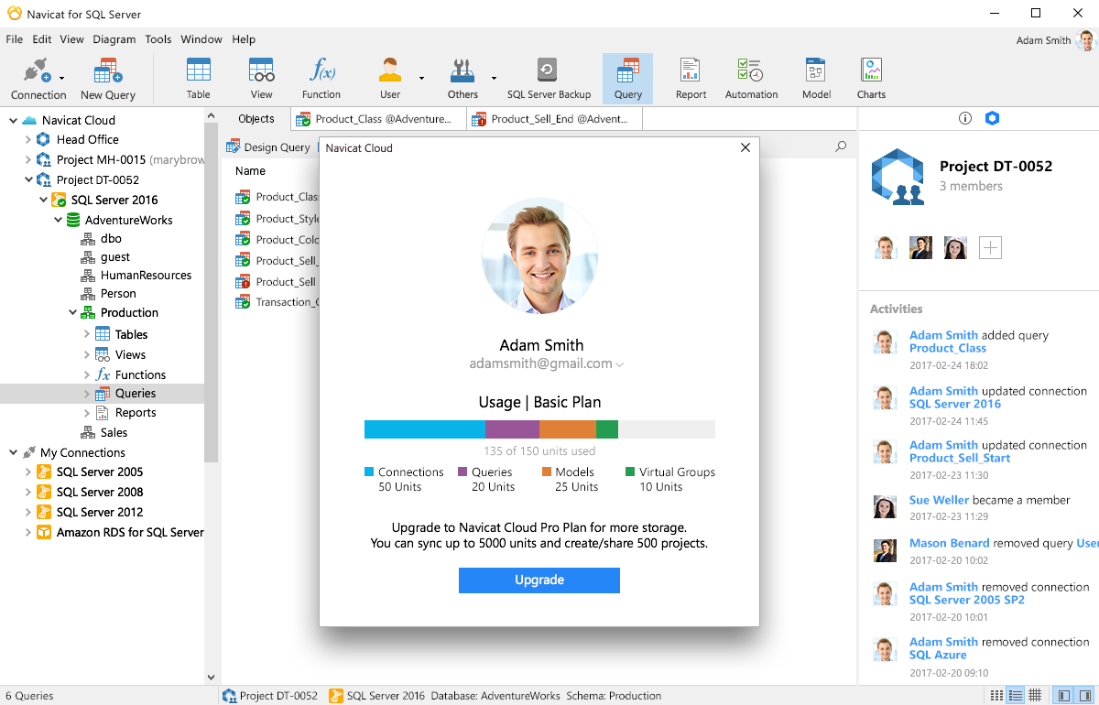Expand the Head Office node
The image size is (1099, 705).
(27, 139)
